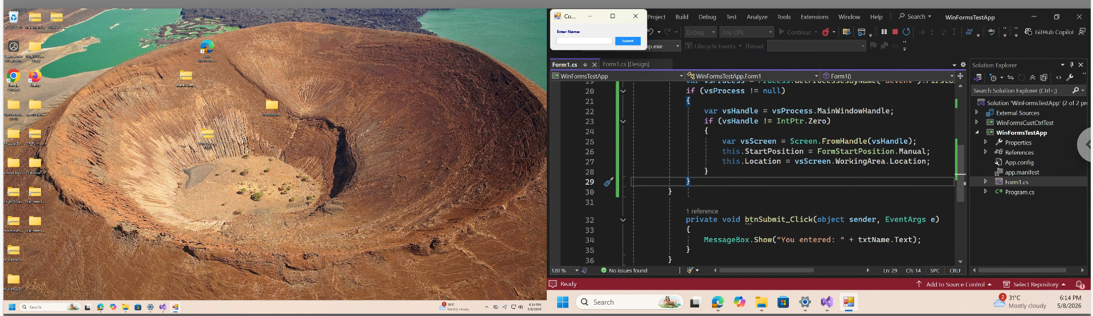Pause execution with Break All icon
This screenshot has height=316, width=1093.
coord(884,32)
